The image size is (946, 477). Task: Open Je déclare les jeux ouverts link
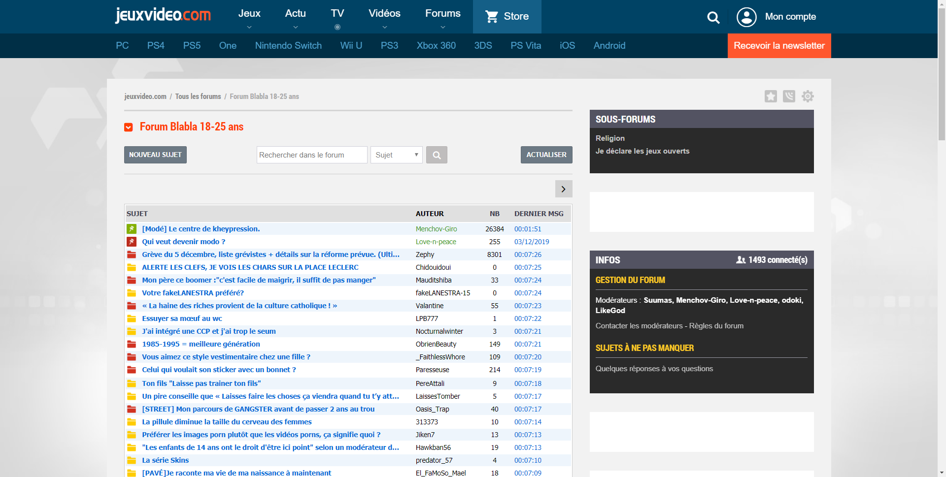[x=642, y=151]
